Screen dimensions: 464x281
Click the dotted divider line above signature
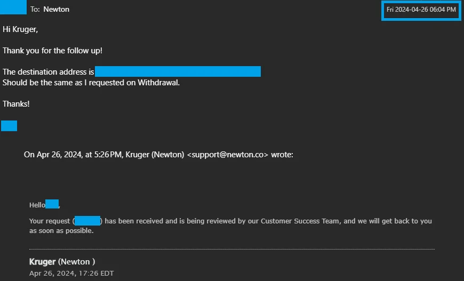pos(232,249)
